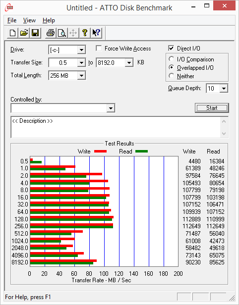
Task: Click write value 112889
Action: coord(192,219)
